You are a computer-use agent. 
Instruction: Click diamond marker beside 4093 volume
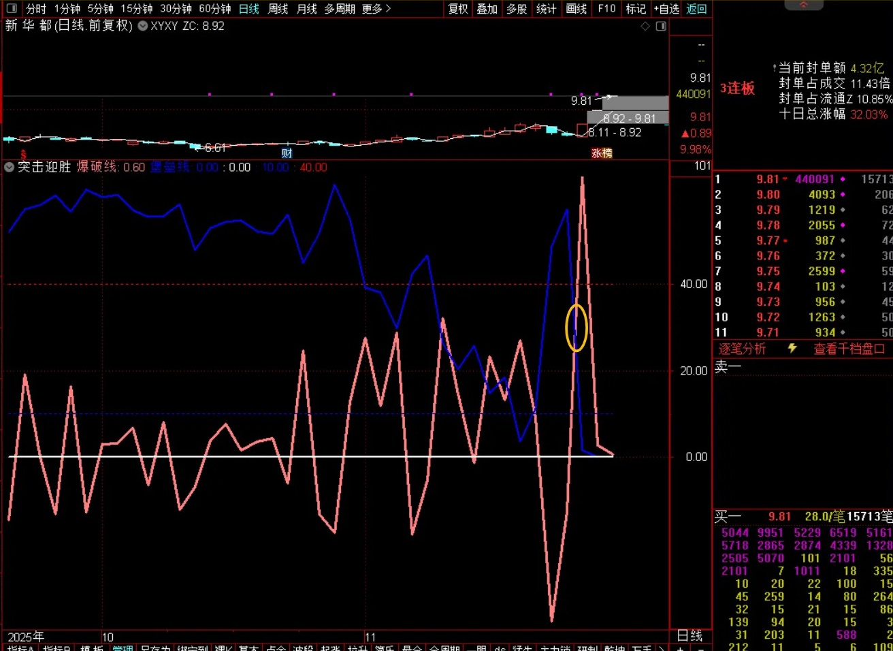[x=843, y=195]
